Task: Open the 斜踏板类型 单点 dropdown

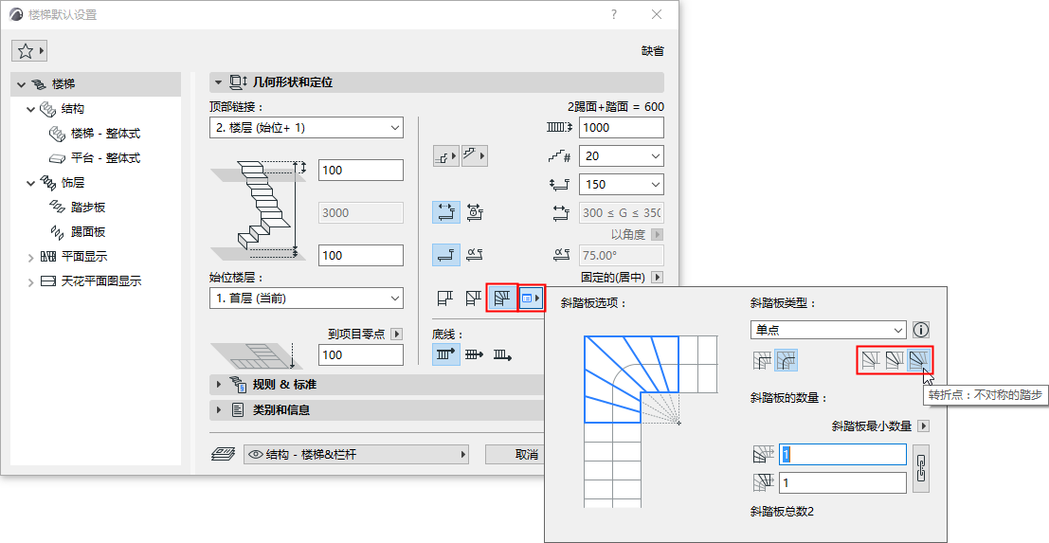Action: point(828,330)
